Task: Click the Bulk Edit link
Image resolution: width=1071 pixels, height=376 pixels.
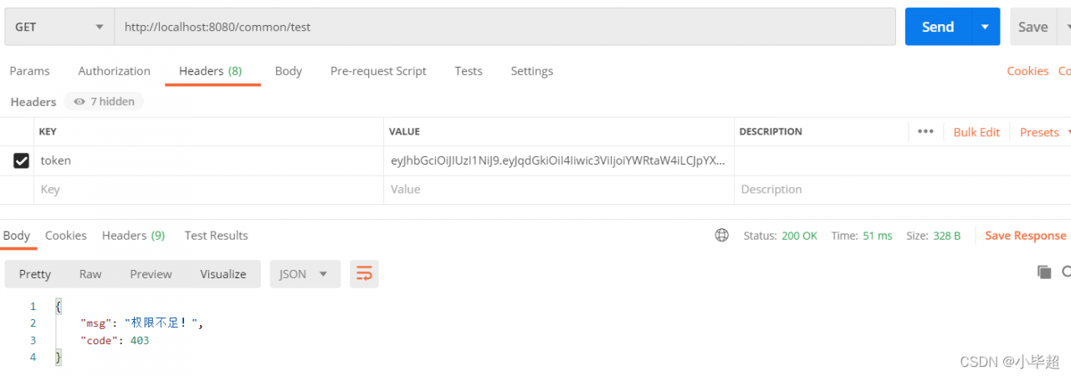Action: [x=976, y=132]
